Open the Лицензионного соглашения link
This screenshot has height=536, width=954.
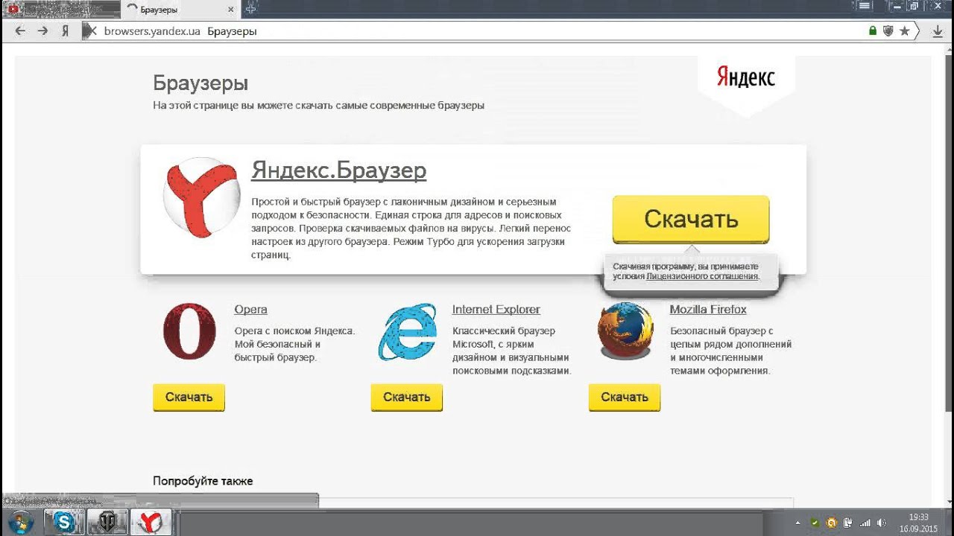[703, 276]
